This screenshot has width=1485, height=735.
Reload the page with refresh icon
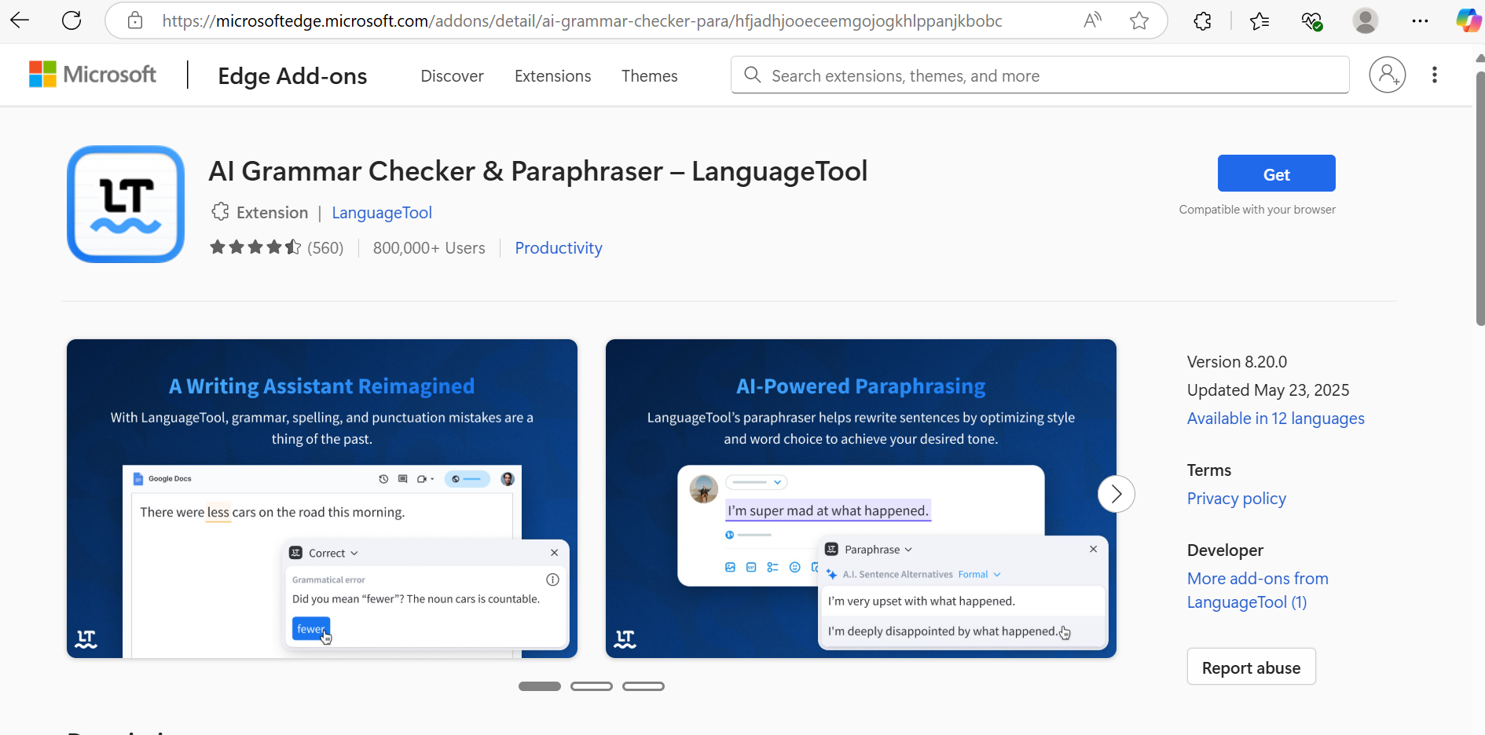tap(71, 20)
